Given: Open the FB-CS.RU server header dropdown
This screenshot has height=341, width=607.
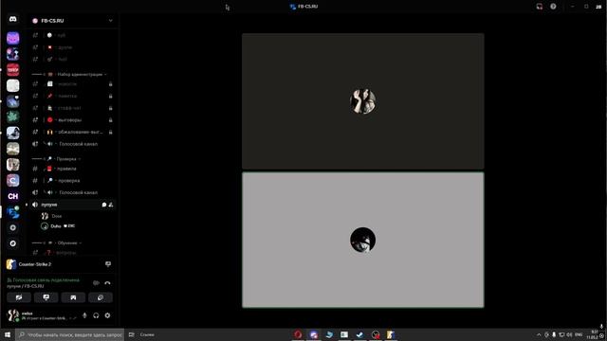Looking at the screenshot, I should 73,21.
